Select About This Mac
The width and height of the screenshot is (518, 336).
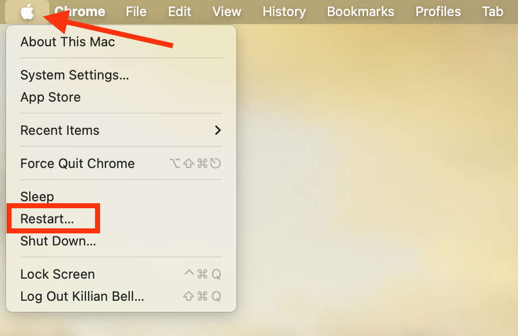coord(67,42)
